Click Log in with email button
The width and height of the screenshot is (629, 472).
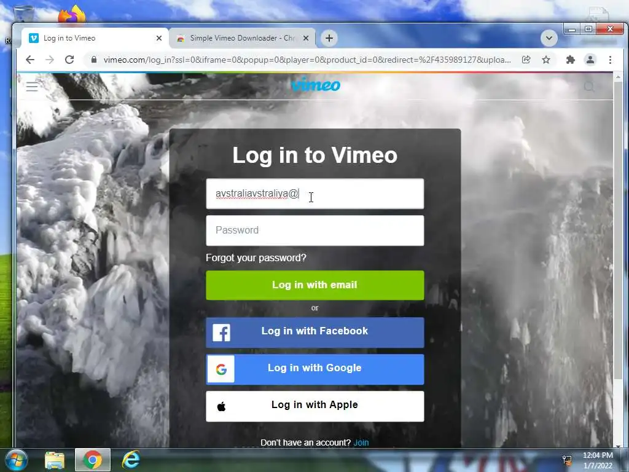315,285
